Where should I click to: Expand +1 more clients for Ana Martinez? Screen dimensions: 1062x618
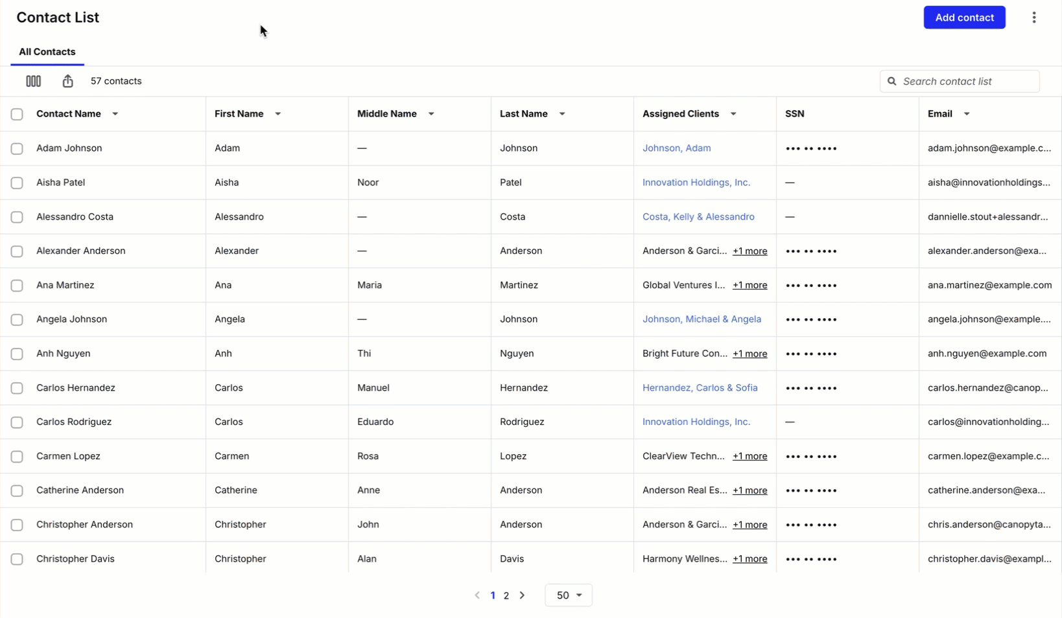click(749, 285)
